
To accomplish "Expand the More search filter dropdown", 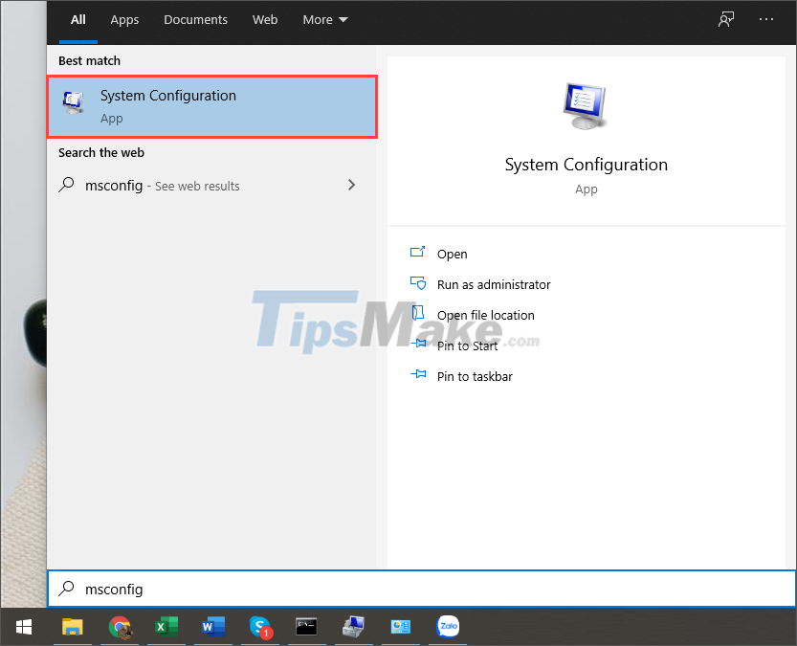I will coord(324,19).
